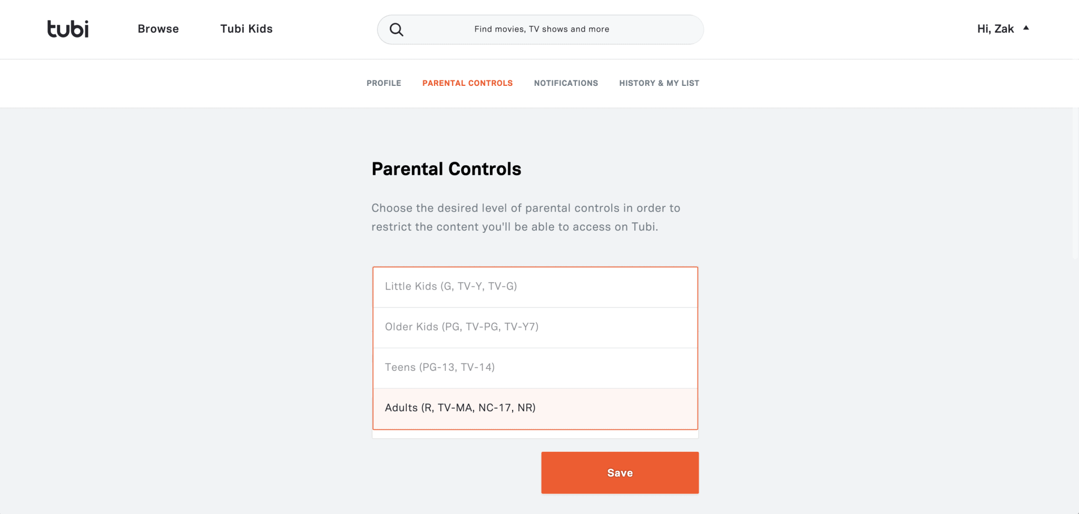This screenshot has height=514, width=1079.
Task: Select the Adults rating option
Action: (535, 408)
